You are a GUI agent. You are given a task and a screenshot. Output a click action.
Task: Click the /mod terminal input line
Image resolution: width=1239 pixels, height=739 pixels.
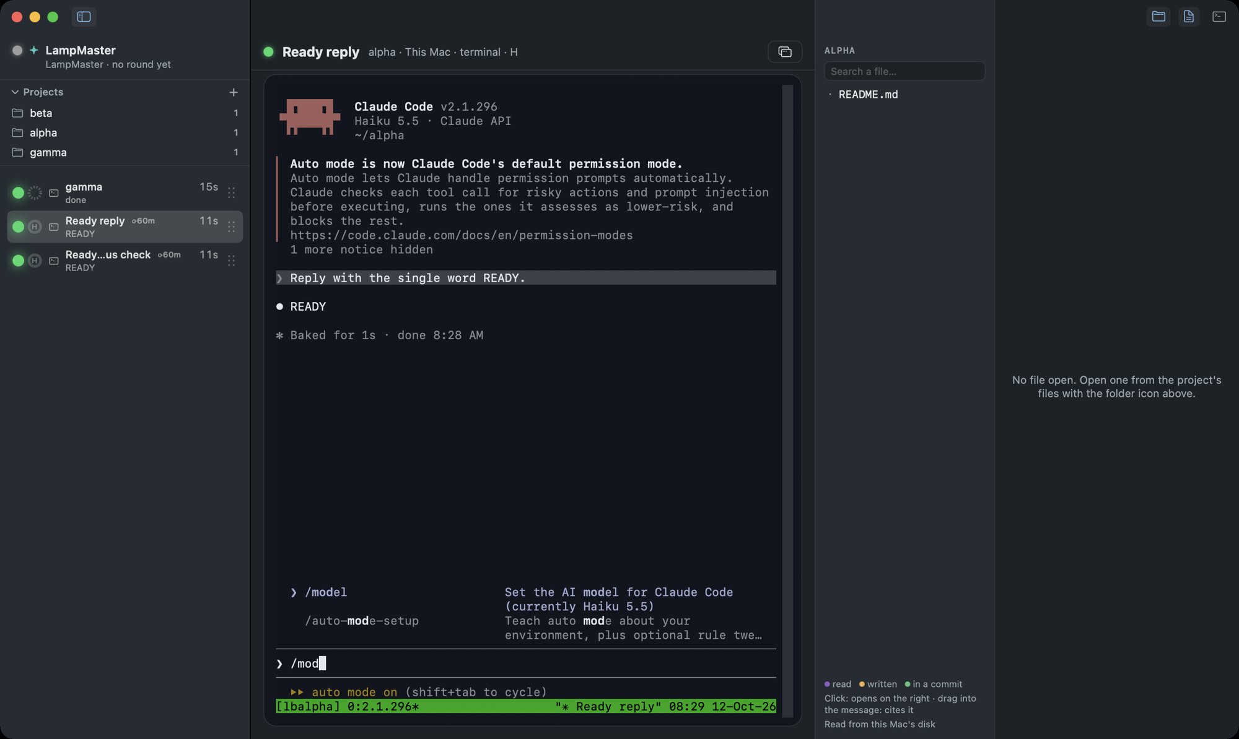point(526,663)
